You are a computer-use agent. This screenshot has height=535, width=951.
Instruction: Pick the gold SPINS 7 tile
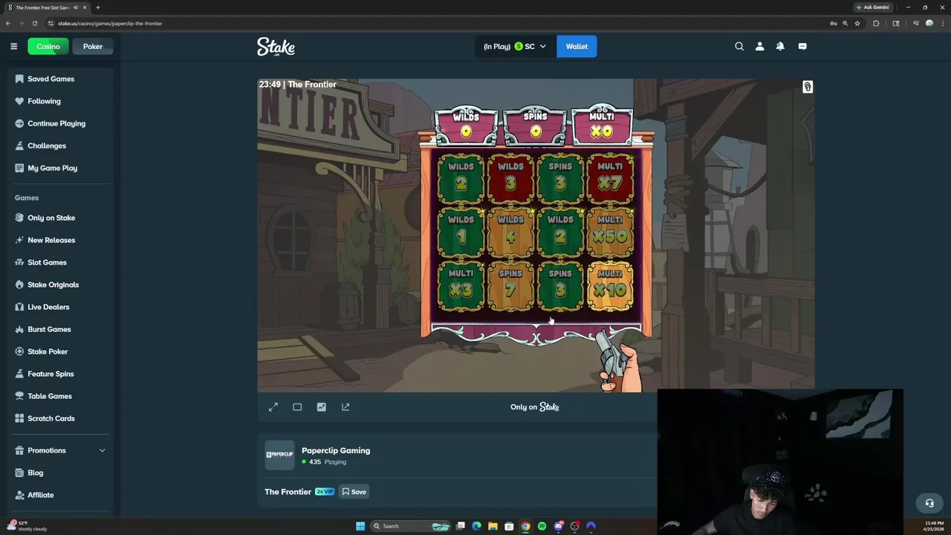coord(510,285)
